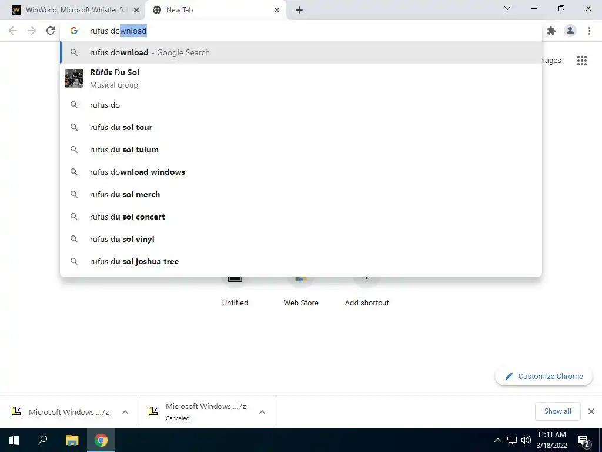Show hidden system tray icons
Viewport: 602px width, 452px height.
click(x=497, y=440)
